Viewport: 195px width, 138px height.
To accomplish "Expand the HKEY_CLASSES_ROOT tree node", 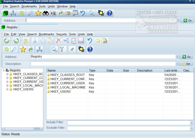I will click(7, 74).
